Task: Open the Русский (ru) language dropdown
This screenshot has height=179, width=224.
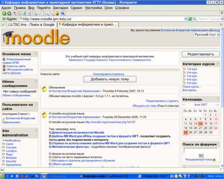Action: click(x=207, y=35)
